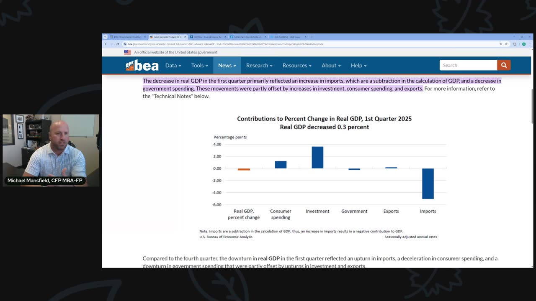
Task: Open the green browser profile avatar
Action: 524,44
